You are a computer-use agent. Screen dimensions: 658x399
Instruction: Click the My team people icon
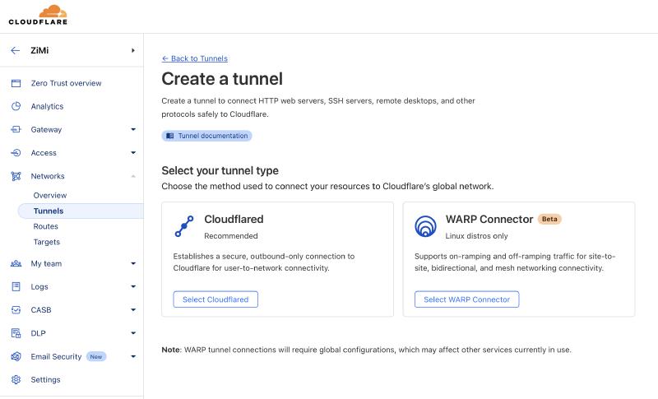pyautogui.click(x=16, y=263)
